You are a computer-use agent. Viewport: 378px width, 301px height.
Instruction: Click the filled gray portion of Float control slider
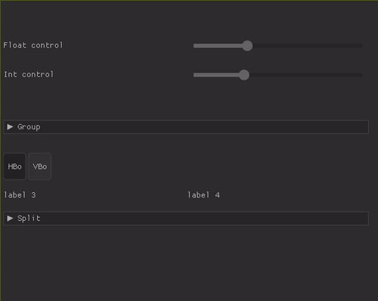tap(218, 45)
